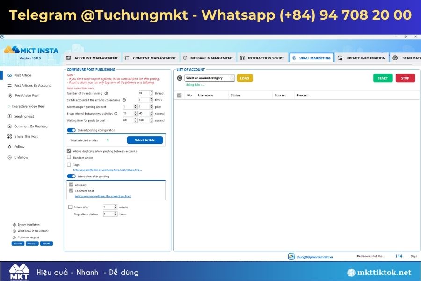
Task: Open Enter your comment here link
Action: 103,196
